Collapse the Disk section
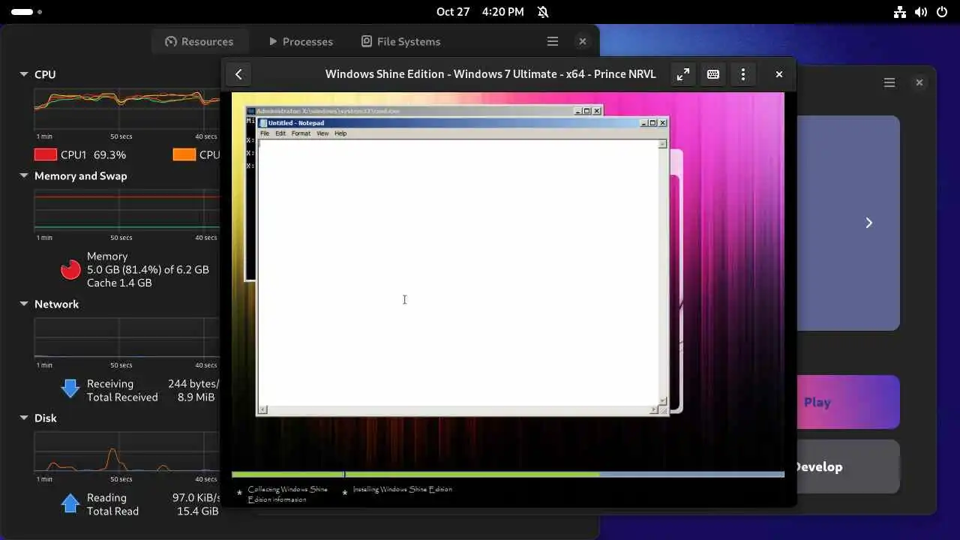Image resolution: width=960 pixels, height=540 pixels. tap(23, 418)
